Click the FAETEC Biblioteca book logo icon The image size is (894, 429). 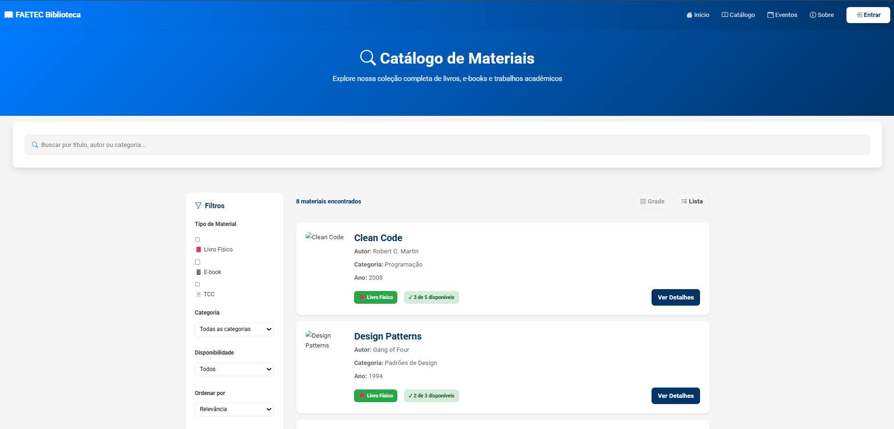click(x=8, y=15)
